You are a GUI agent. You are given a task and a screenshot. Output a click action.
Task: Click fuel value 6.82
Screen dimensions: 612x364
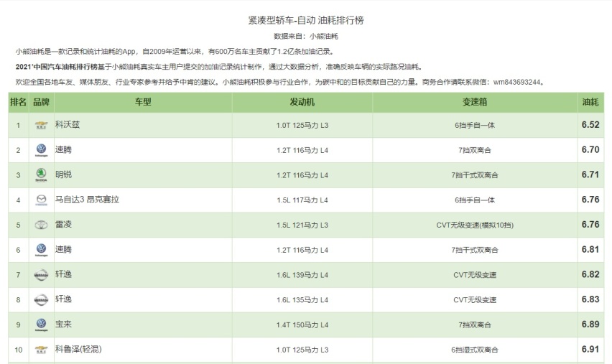pos(590,275)
